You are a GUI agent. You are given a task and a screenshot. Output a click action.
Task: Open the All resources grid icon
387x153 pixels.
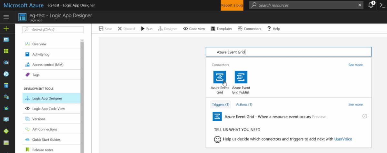click(6, 51)
